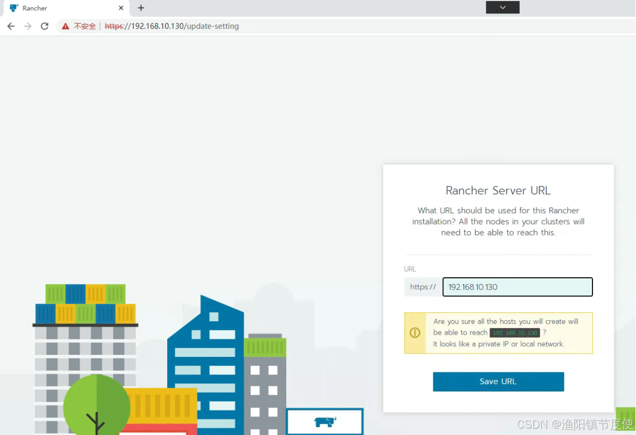
Task: Click the highlighted 192.168.10.130 code badge
Action: pos(514,332)
